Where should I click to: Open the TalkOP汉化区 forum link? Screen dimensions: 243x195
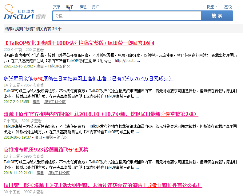(59, 66)
